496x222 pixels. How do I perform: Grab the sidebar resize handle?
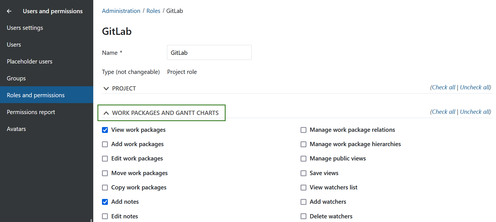[91, 220]
